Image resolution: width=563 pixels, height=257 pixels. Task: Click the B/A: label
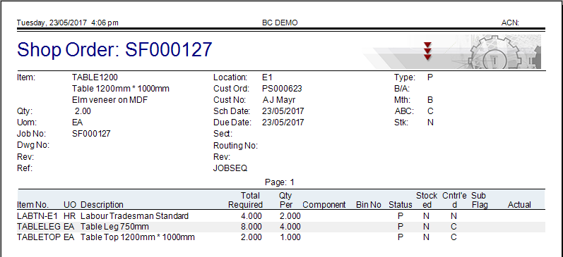pyautogui.click(x=402, y=89)
